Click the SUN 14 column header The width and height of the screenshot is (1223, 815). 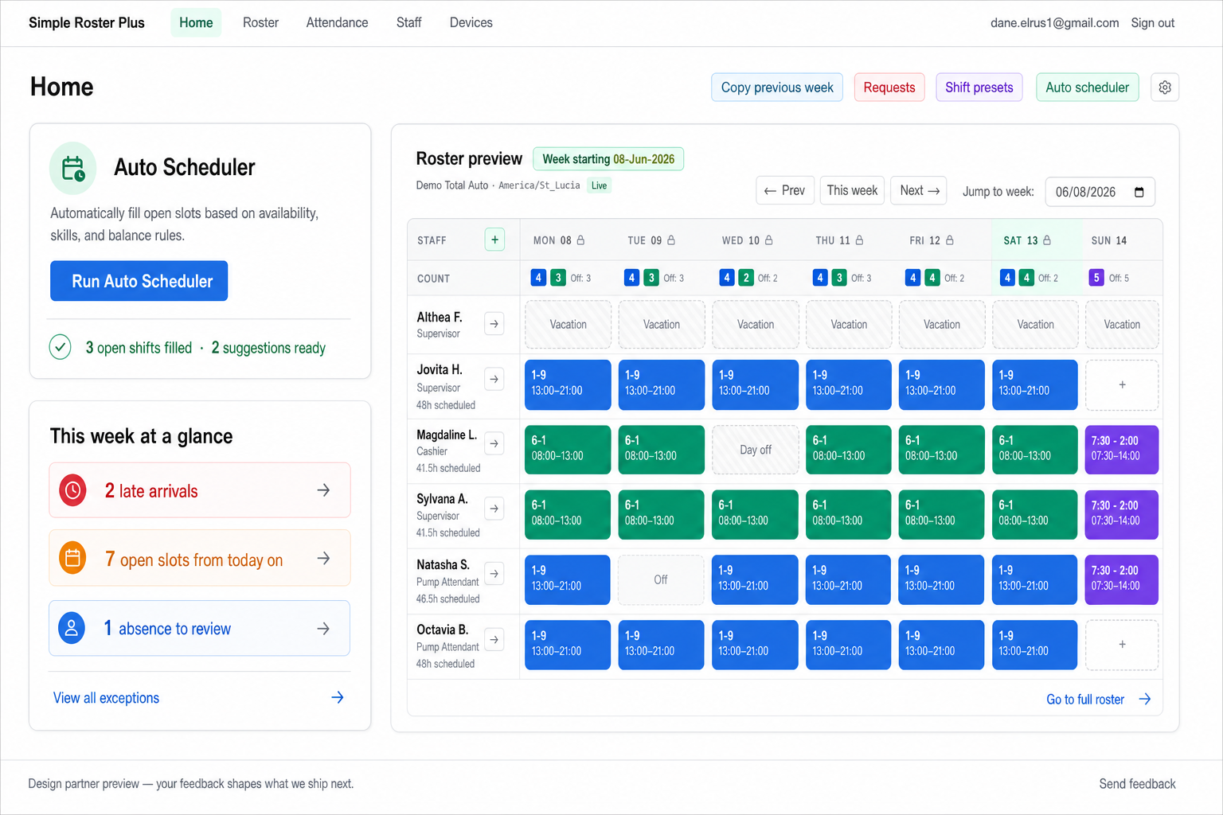(x=1108, y=240)
